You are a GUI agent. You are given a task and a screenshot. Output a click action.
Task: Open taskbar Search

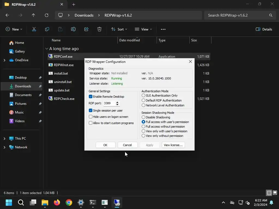pyautogui.click(x=21, y=202)
